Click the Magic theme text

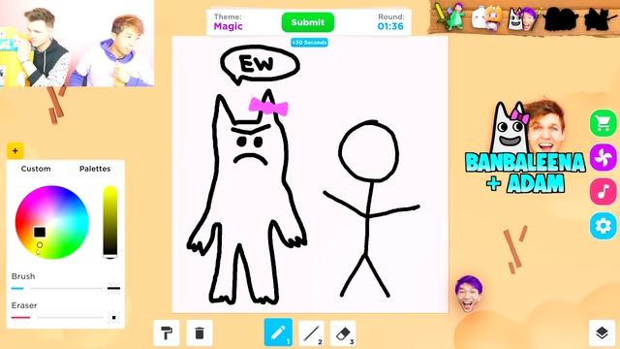pyautogui.click(x=229, y=26)
